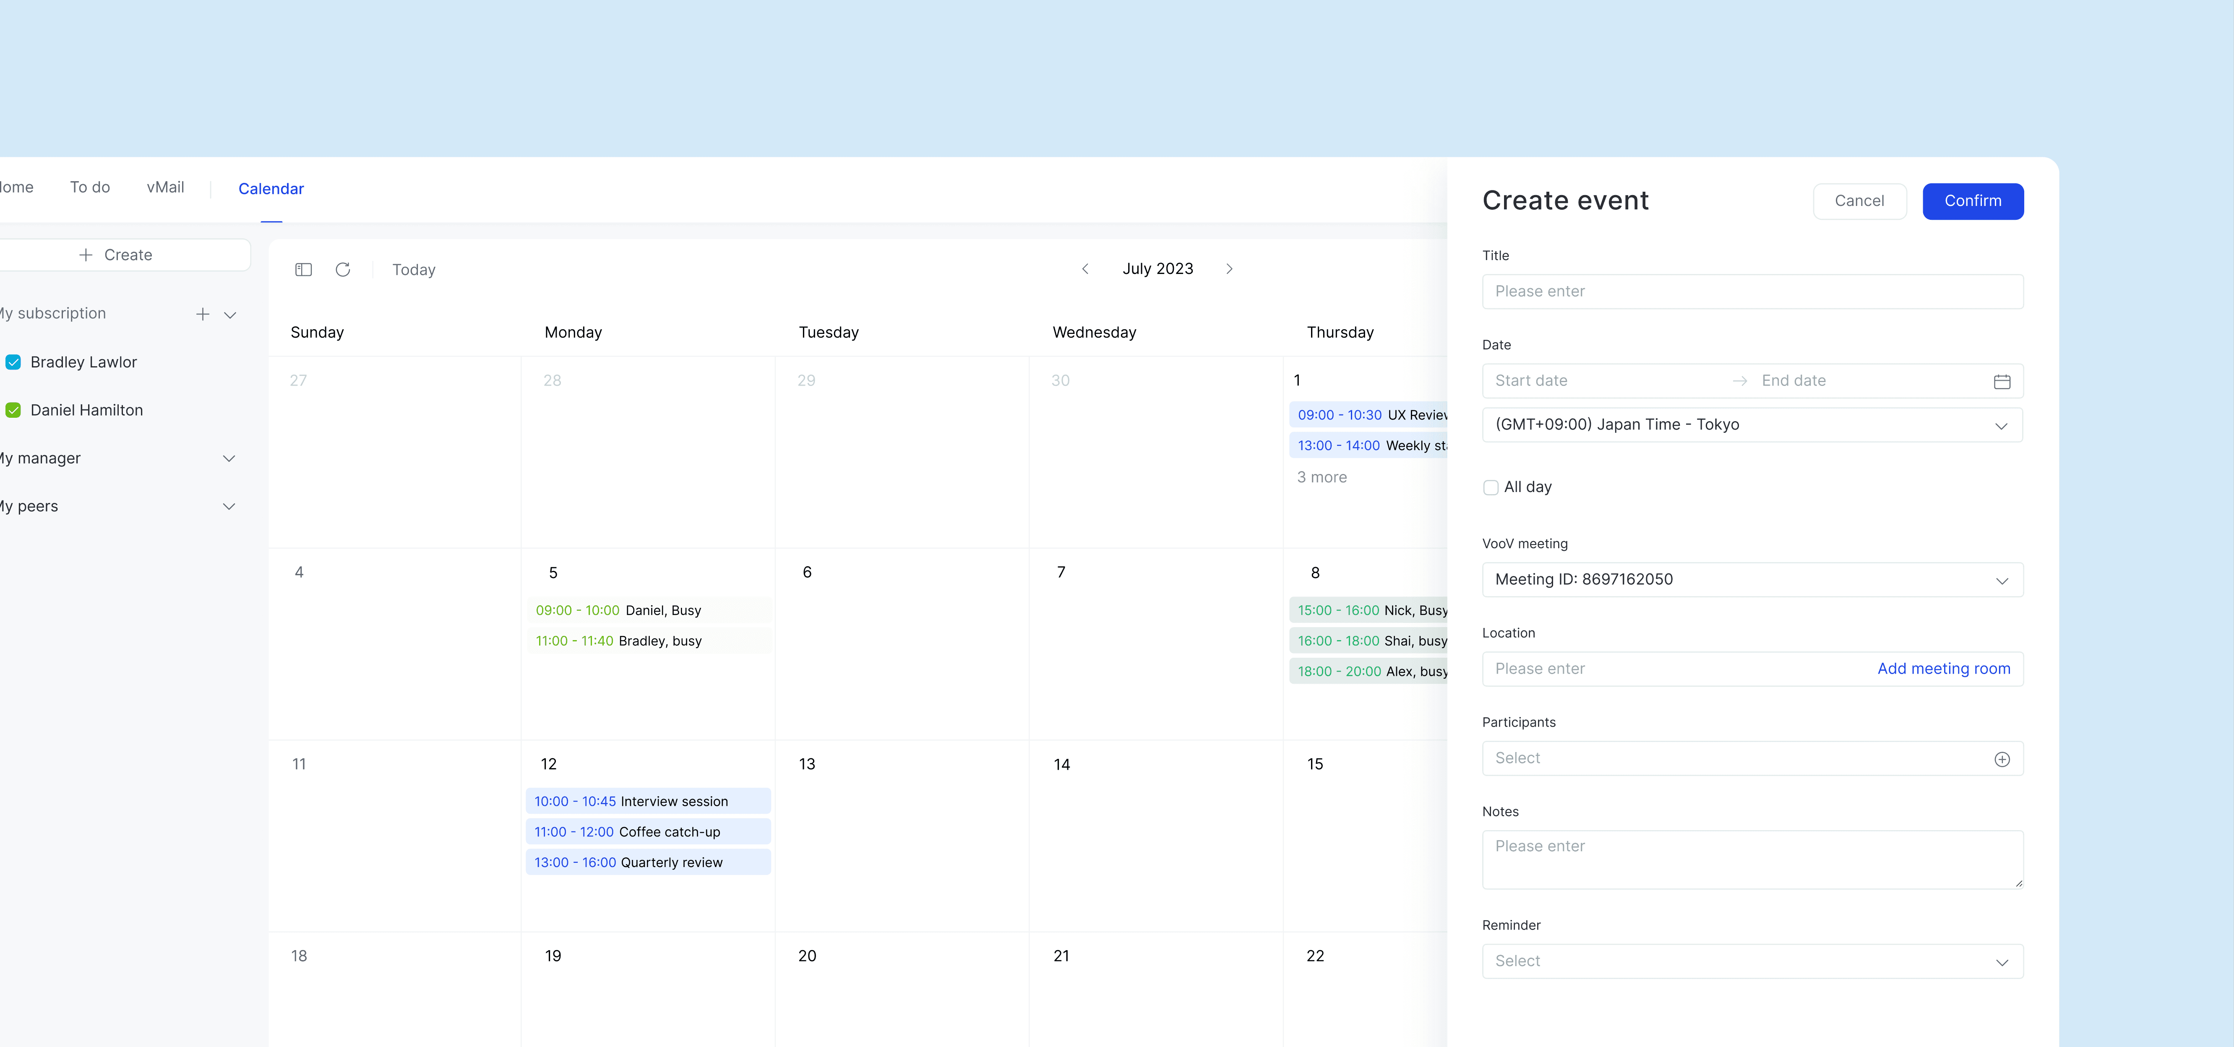2234x1047 pixels.
Task: Click plus icon beside My subscription
Action: (x=202, y=314)
